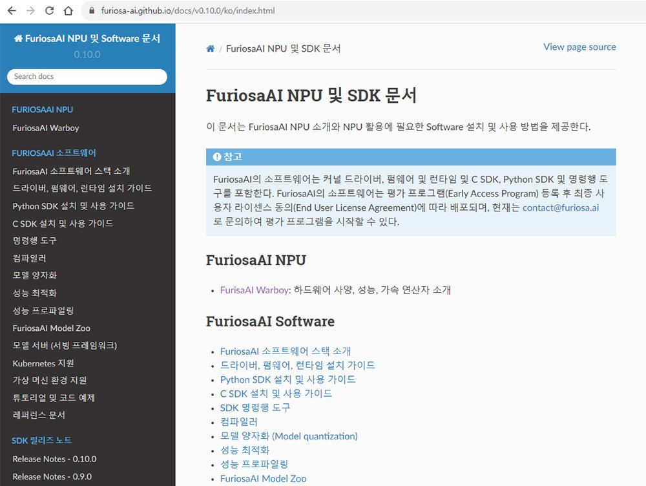Open 모델 양자화 (Model quantization) link
This screenshot has width=646, height=486.
289,436
